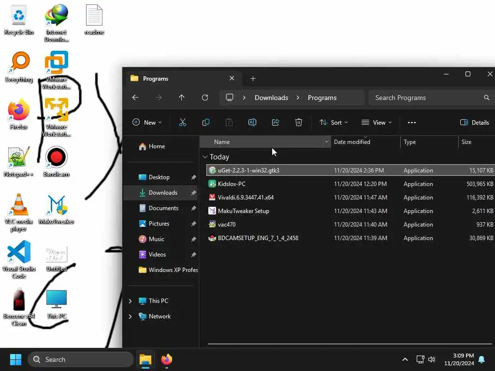
Task: Select the Bandicam desktop shortcut
Action: point(56,161)
